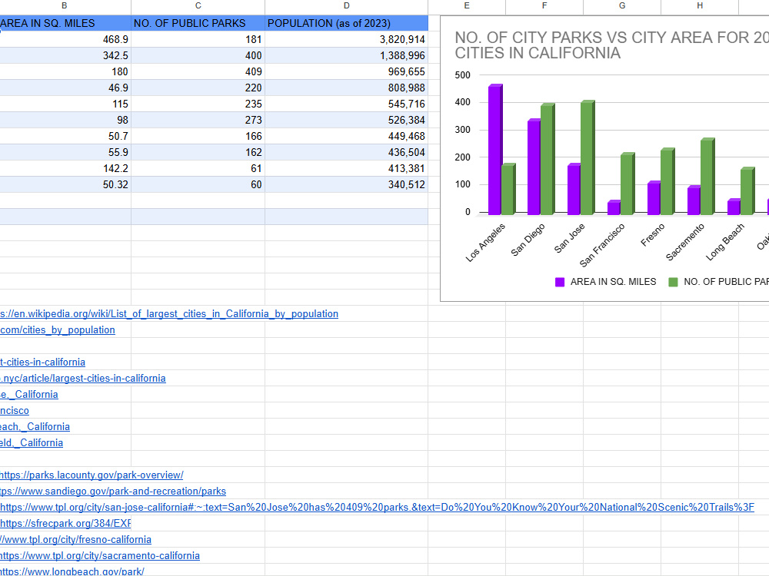Click the NO. OF PUBLIC PARKS header cell

pyautogui.click(x=198, y=23)
